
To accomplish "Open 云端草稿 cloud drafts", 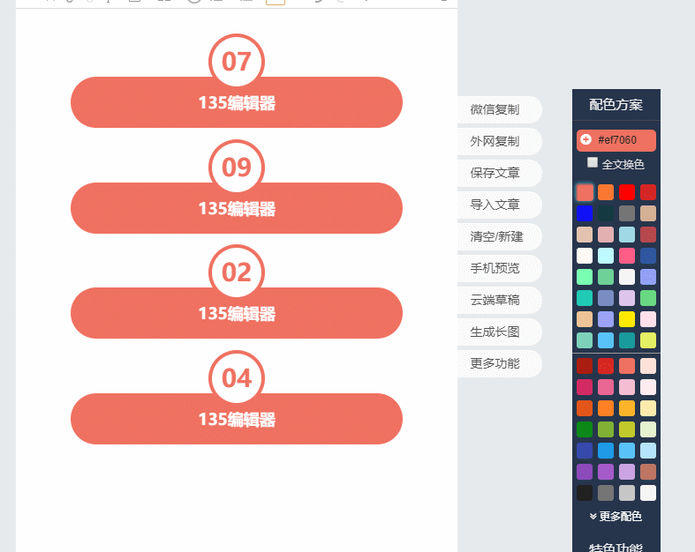I will (x=495, y=300).
